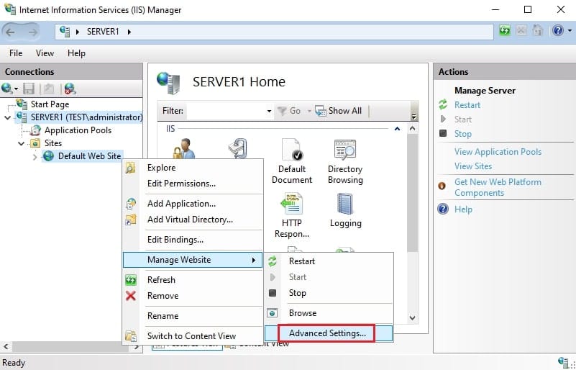The height and width of the screenshot is (370, 576).
Task: Open Advanced Settings... in submenu
Action: coord(329,333)
